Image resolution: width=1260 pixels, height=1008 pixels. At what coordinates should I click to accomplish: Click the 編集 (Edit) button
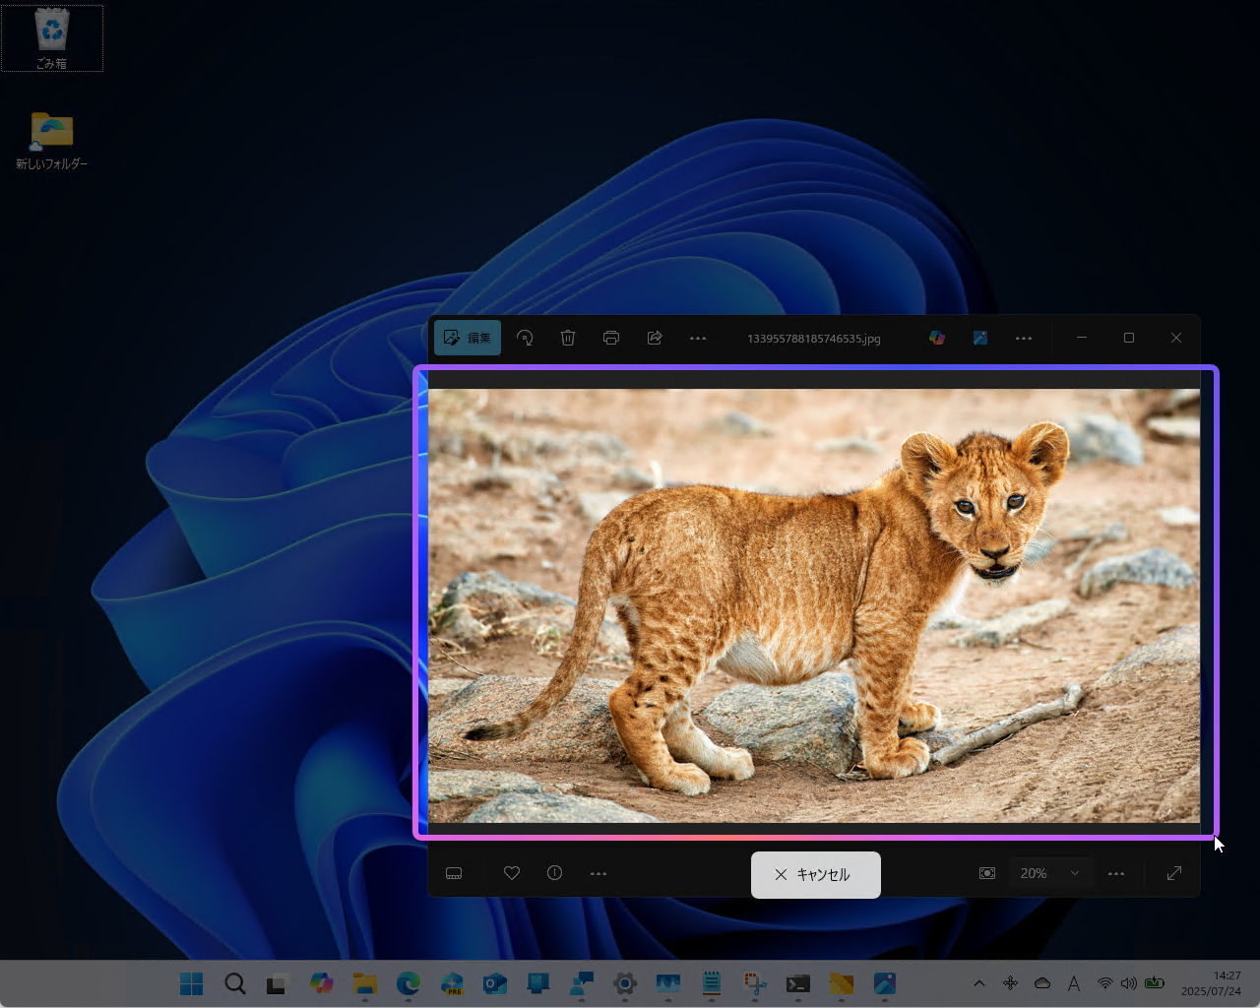[468, 338]
